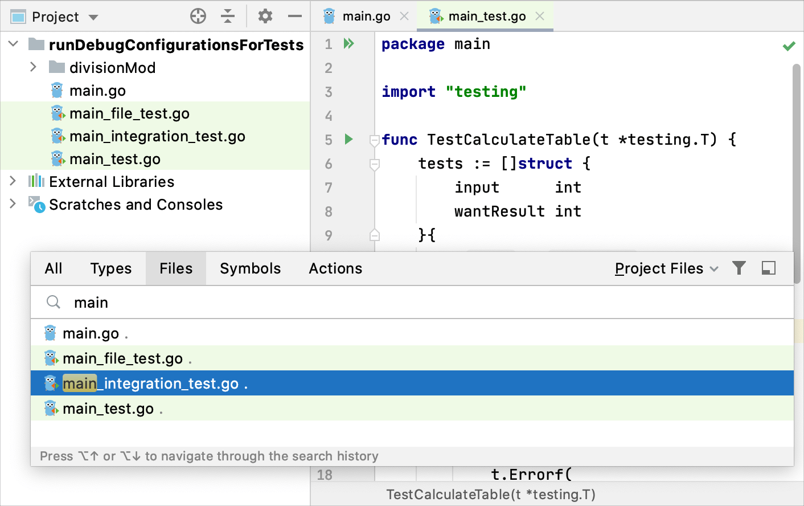804x506 pixels.
Task: Fold the struct block on line 6
Action: 375,164
